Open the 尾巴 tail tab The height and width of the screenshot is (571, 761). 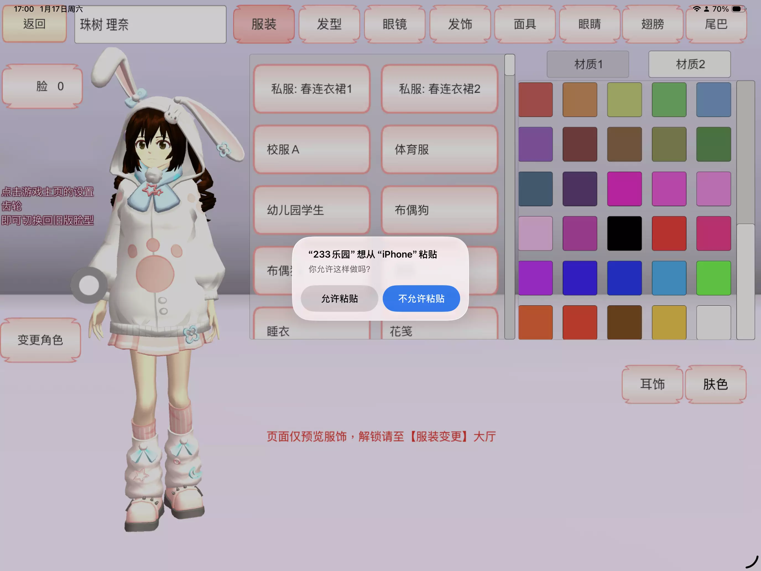pos(716,24)
